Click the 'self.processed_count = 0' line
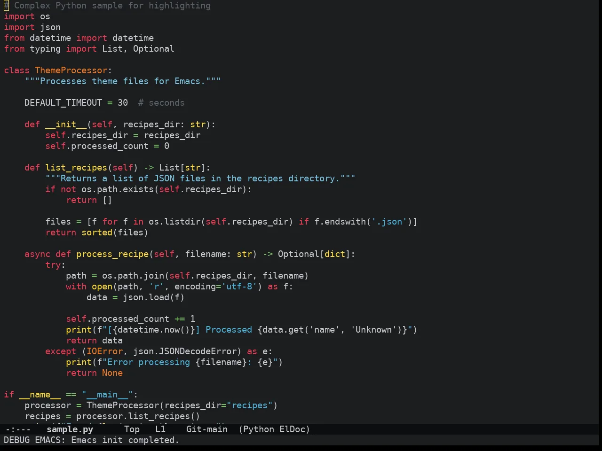 (x=107, y=146)
